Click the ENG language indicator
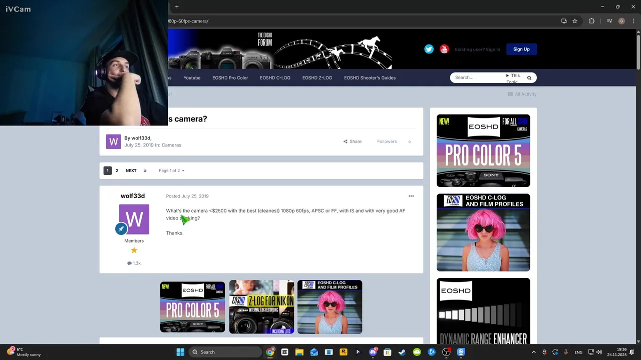Screen dimensions: 641x360 click(578, 352)
